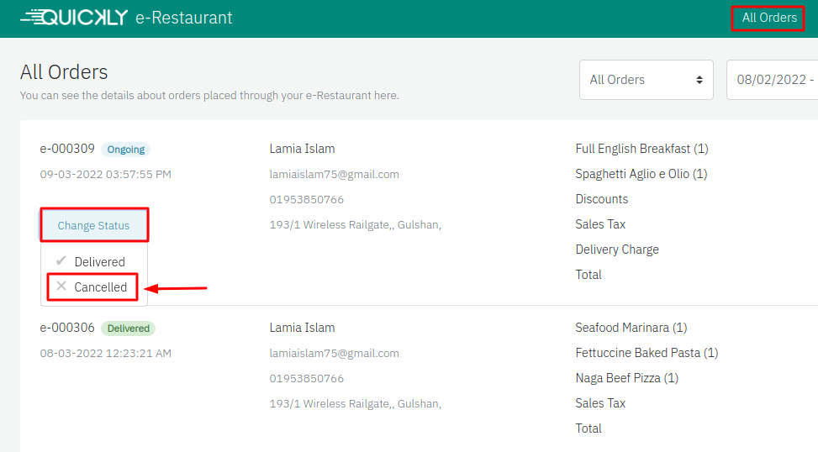Click the Quickly e-Restaurant logo
The height and width of the screenshot is (452, 818).
pyautogui.click(x=126, y=18)
